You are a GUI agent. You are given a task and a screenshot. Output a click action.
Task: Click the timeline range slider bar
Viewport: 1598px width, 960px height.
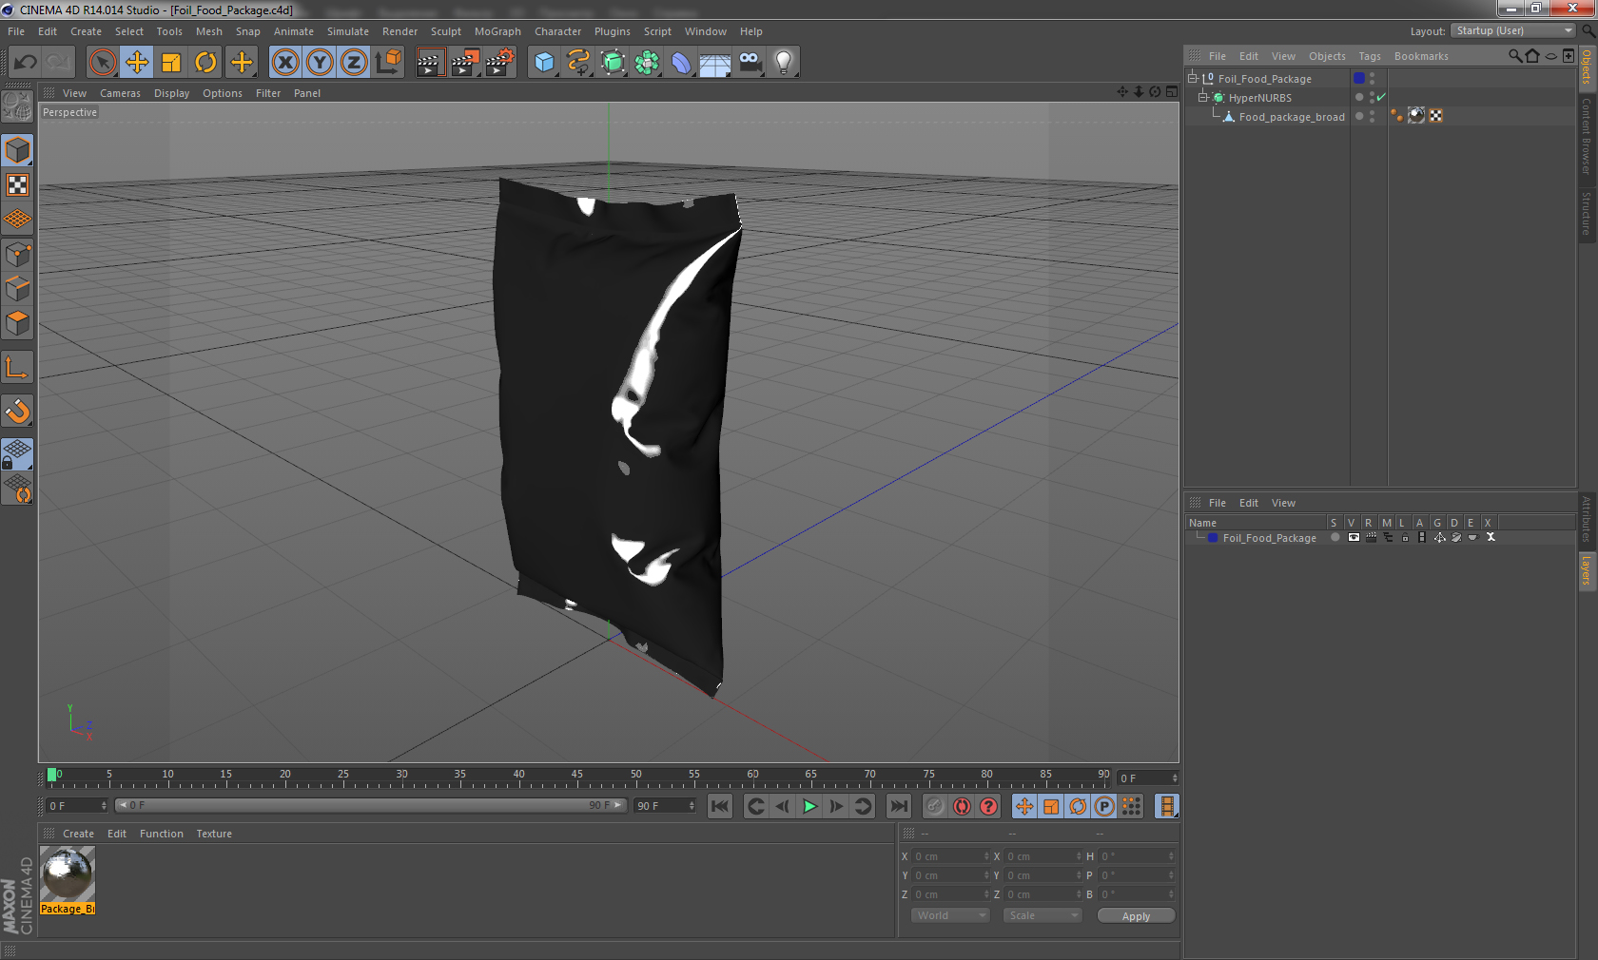[370, 805]
